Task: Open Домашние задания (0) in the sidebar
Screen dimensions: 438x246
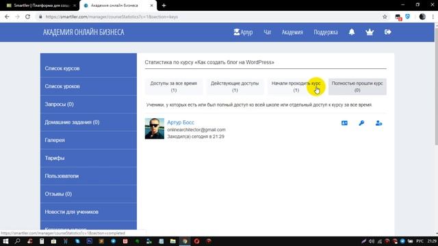Action: [x=88, y=122]
